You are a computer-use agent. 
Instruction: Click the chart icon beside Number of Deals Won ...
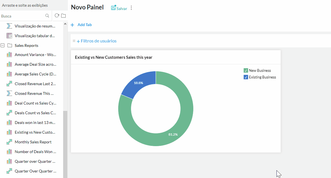(9, 151)
